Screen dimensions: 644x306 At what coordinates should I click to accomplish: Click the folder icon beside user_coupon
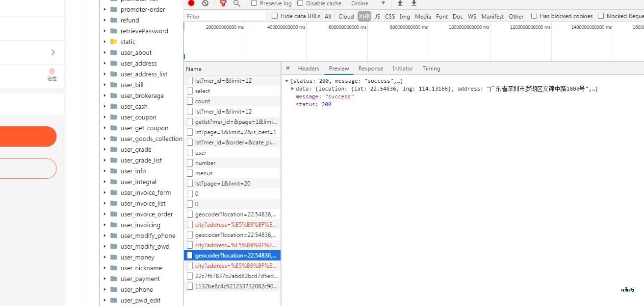[114, 117]
